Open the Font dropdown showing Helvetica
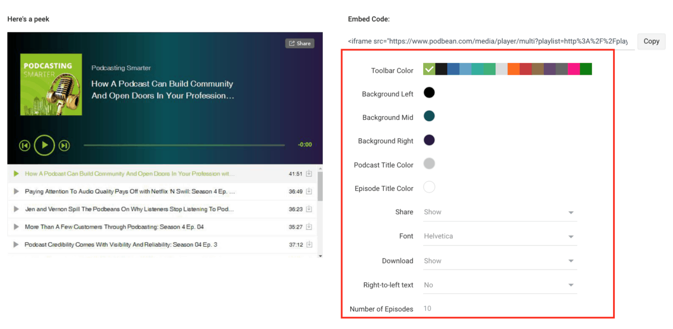The width and height of the screenshot is (673, 329). tap(499, 236)
